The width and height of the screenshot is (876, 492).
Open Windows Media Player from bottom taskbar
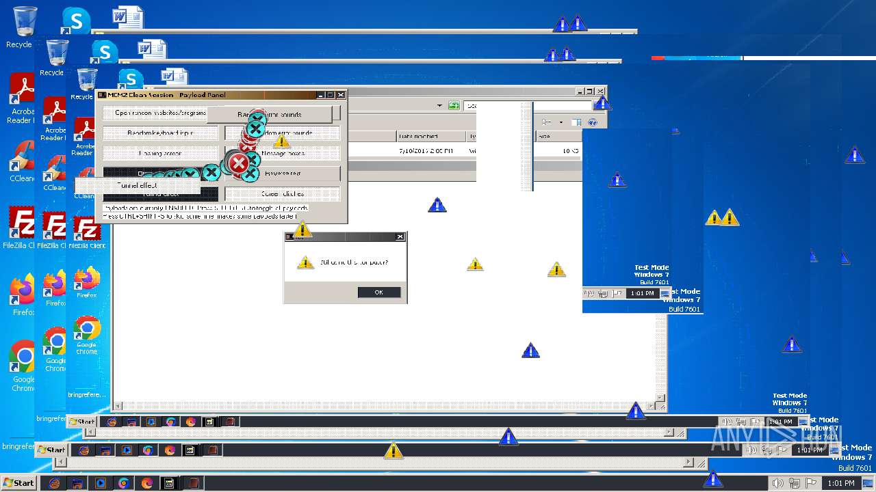(101, 483)
